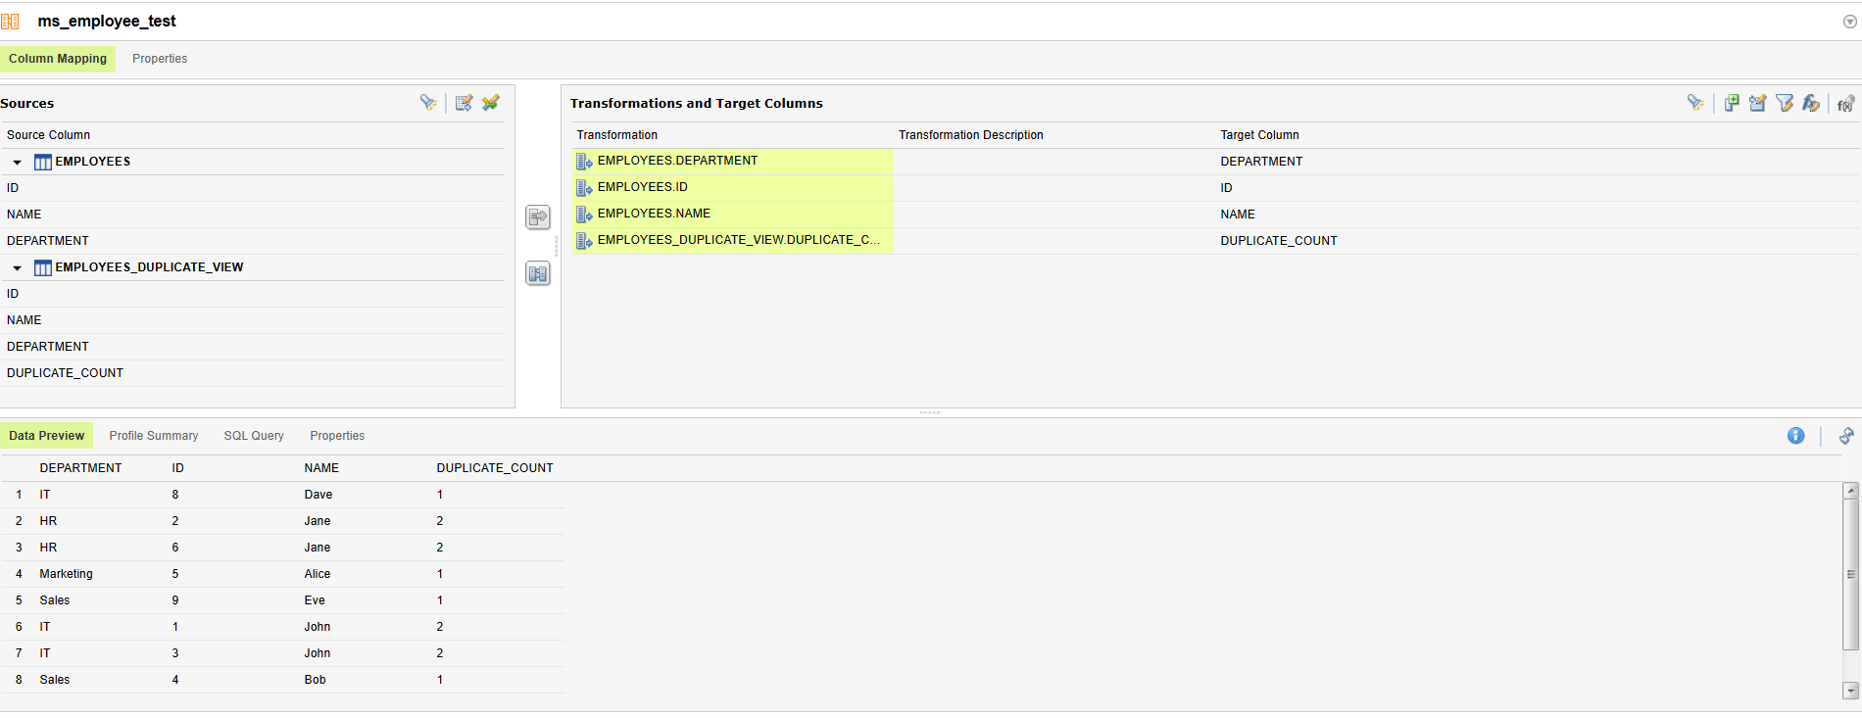Click the refresh data preview icon
Image resolution: width=1862 pixels, height=718 pixels.
tap(1846, 436)
